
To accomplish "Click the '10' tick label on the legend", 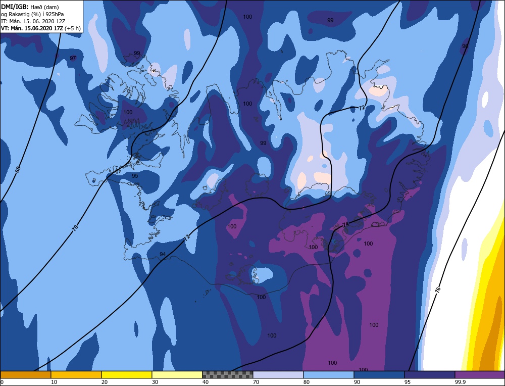I will tap(54, 382).
